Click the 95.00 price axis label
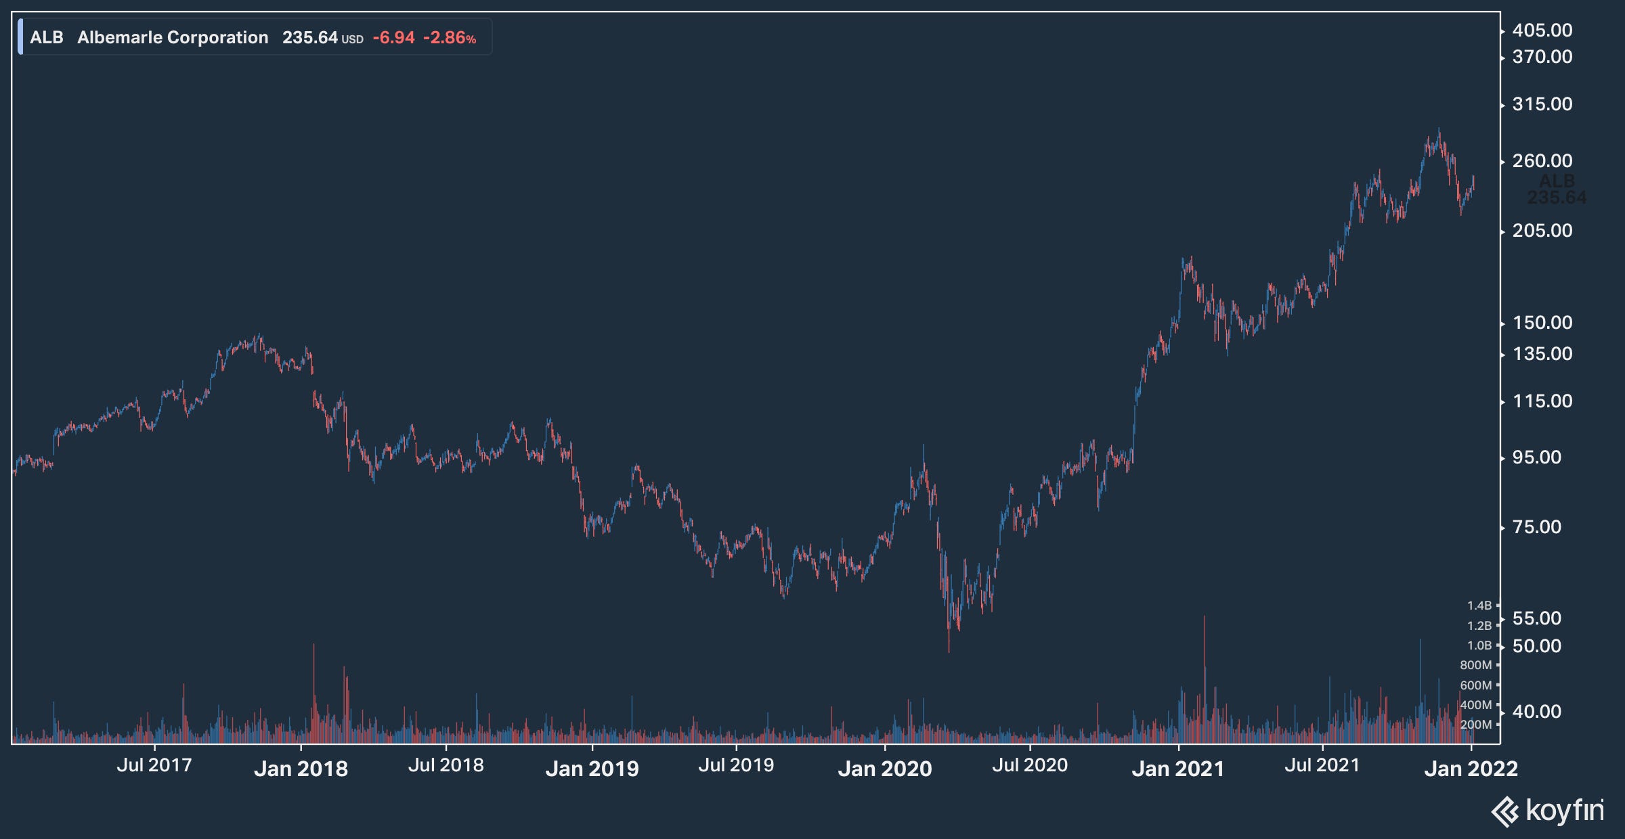The height and width of the screenshot is (839, 1625). pos(1537,457)
